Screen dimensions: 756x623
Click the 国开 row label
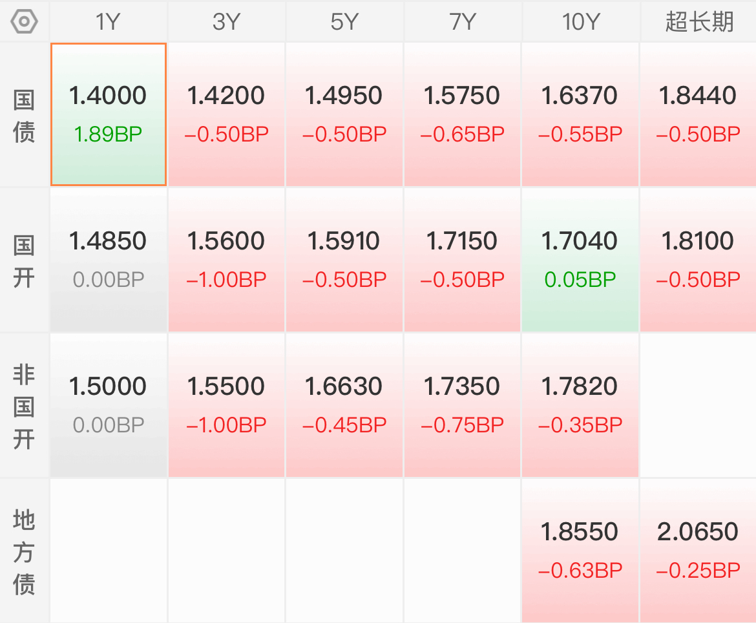pos(24,261)
